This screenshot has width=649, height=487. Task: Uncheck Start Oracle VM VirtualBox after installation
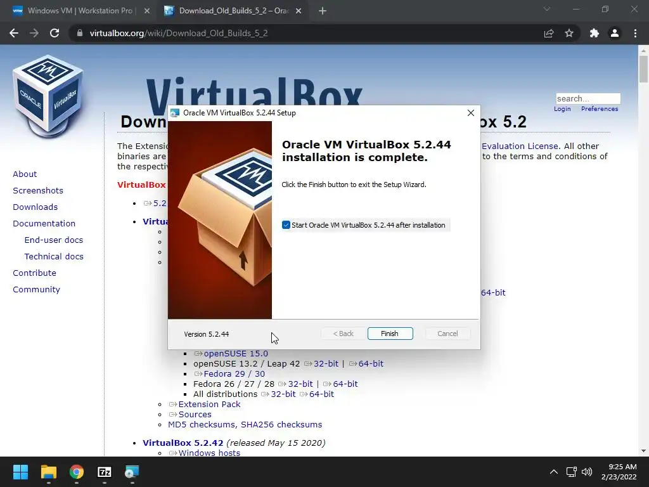click(x=286, y=225)
